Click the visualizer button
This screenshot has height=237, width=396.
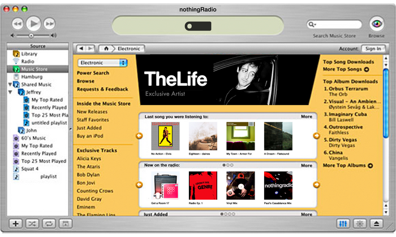pos(360,223)
